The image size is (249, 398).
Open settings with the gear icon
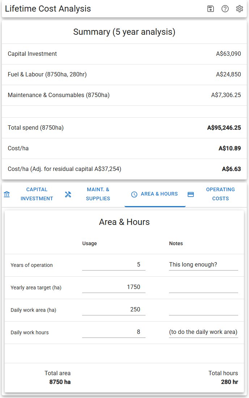pos(240,9)
